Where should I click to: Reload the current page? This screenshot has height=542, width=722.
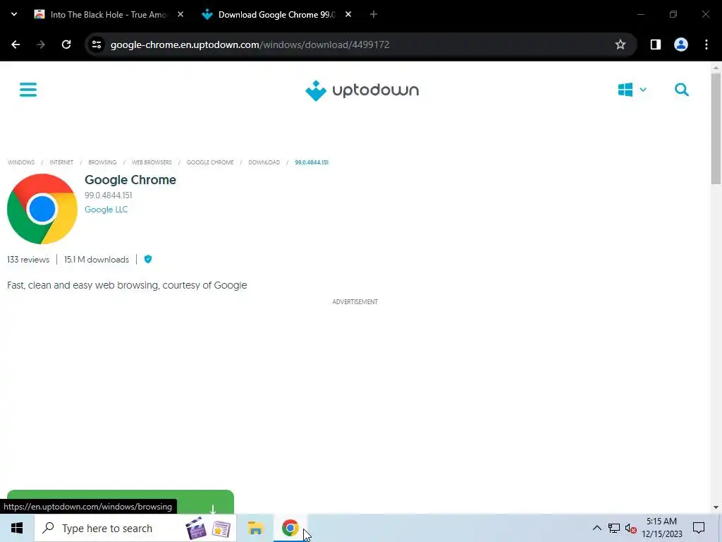click(66, 44)
